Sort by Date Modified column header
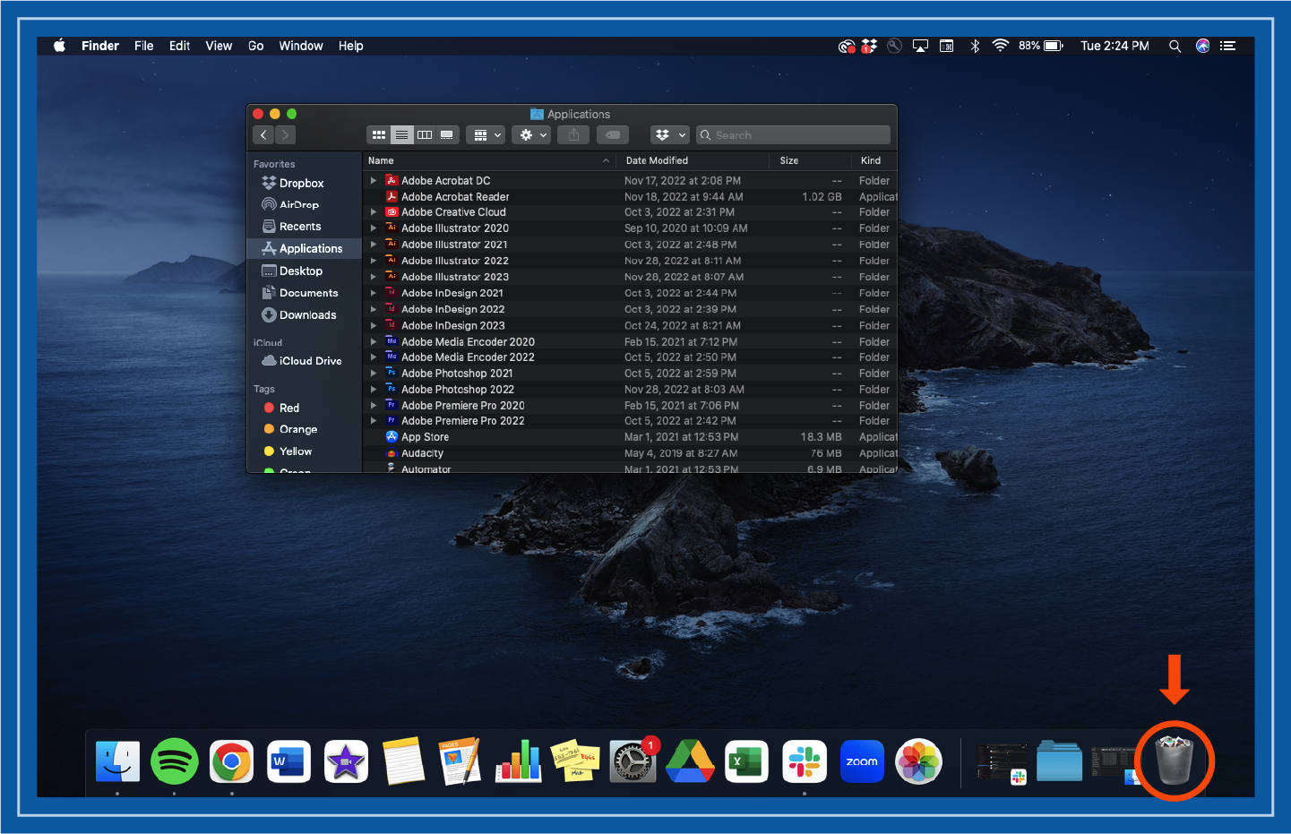Screen dimensions: 1291x834 [x=693, y=160]
